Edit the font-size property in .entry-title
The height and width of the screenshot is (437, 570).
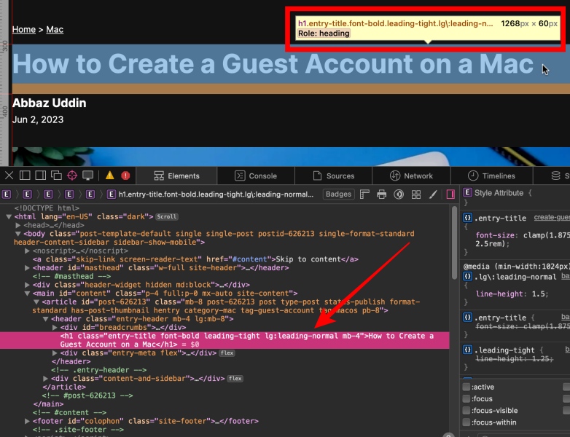click(x=495, y=235)
